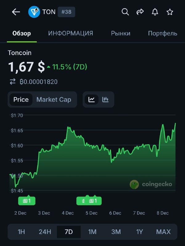Select the MAX time range

[163, 232]
